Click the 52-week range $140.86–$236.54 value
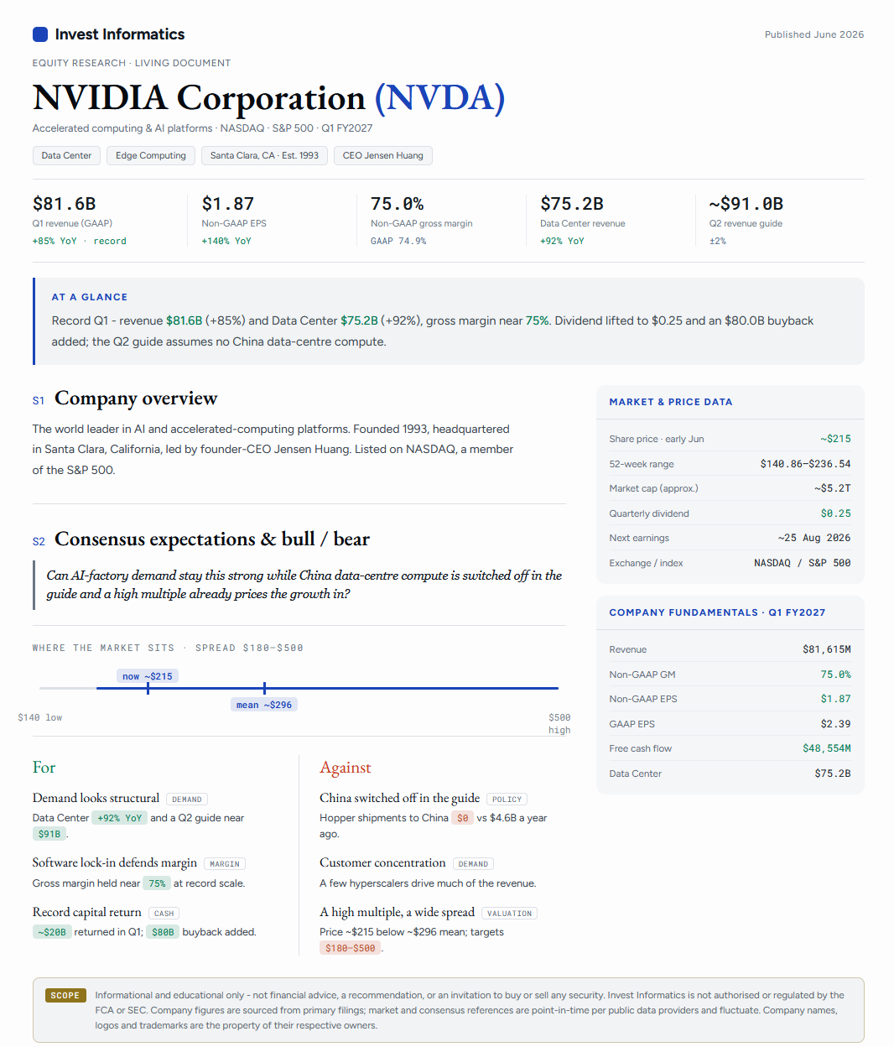The image size is (894, 1047). click(x=805, y=464)
